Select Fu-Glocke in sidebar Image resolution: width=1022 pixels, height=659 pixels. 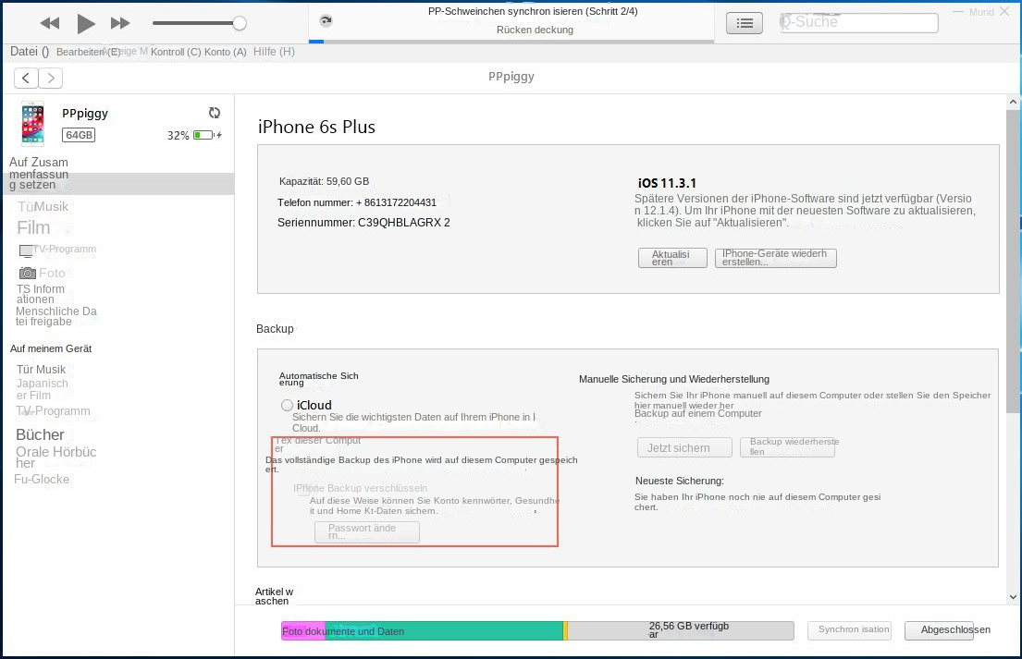coord(42,480)
